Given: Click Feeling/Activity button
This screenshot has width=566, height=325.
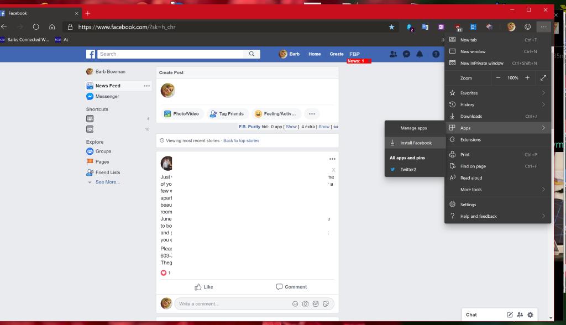Looking at the screenshot, I should 275,114.
